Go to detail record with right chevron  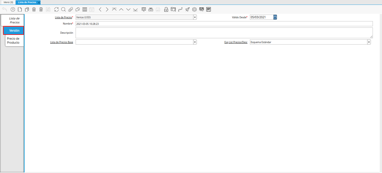pyautogui.click(x=107, y=9)
